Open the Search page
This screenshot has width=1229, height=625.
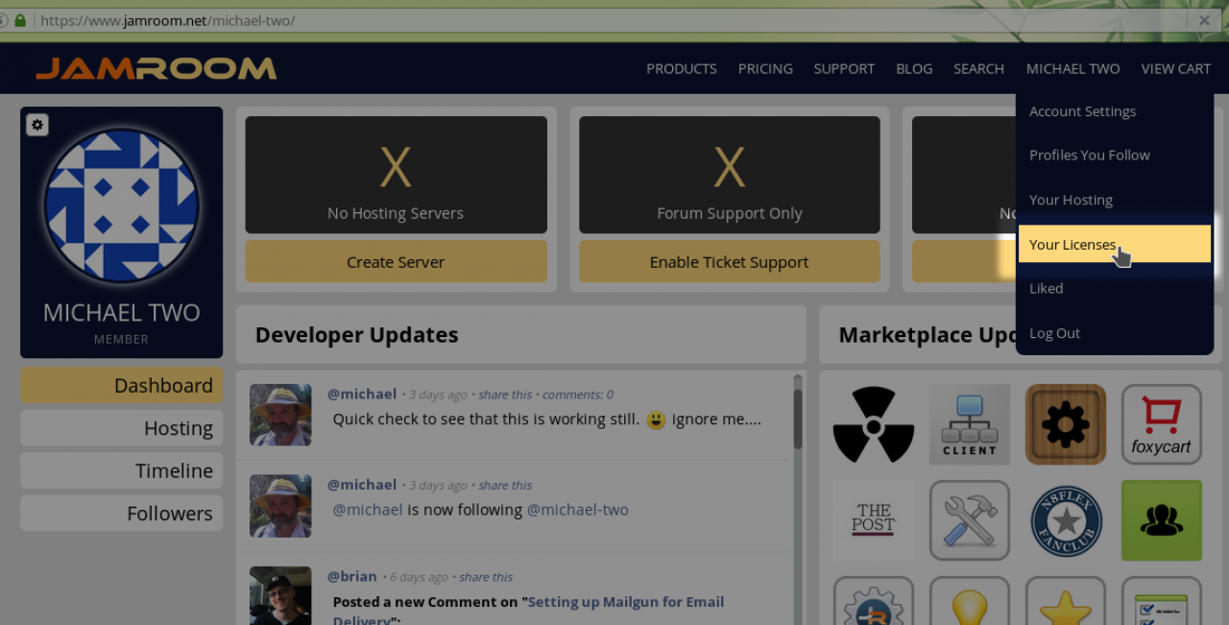(x=978, y=68)
